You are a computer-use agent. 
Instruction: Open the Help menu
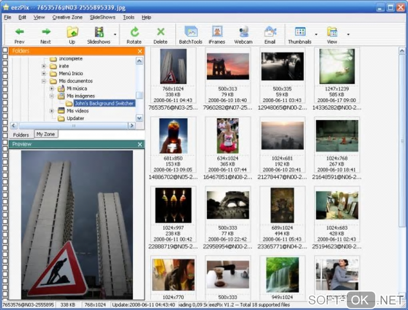pos(146,18)
